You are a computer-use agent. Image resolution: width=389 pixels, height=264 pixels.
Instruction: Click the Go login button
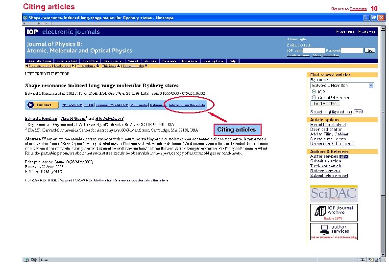(x=370, y=50)
